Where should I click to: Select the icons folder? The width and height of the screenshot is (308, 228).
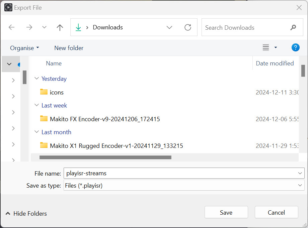pos(57,92)
